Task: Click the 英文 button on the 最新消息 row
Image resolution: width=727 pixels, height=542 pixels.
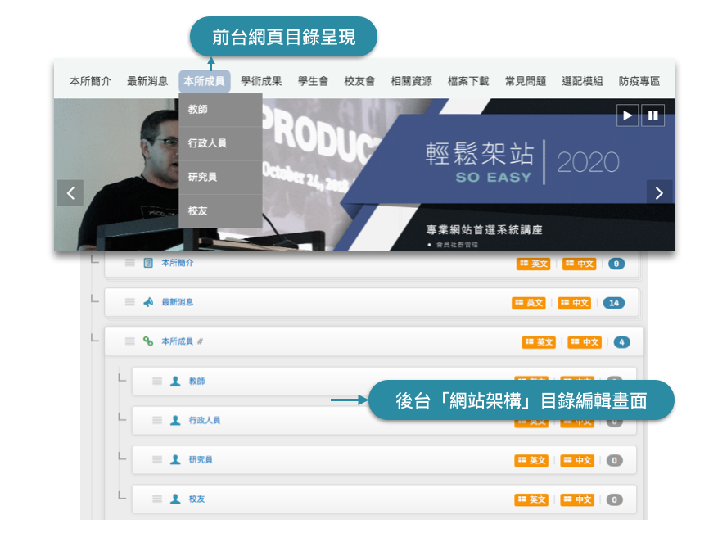Action: pos(529,303)
